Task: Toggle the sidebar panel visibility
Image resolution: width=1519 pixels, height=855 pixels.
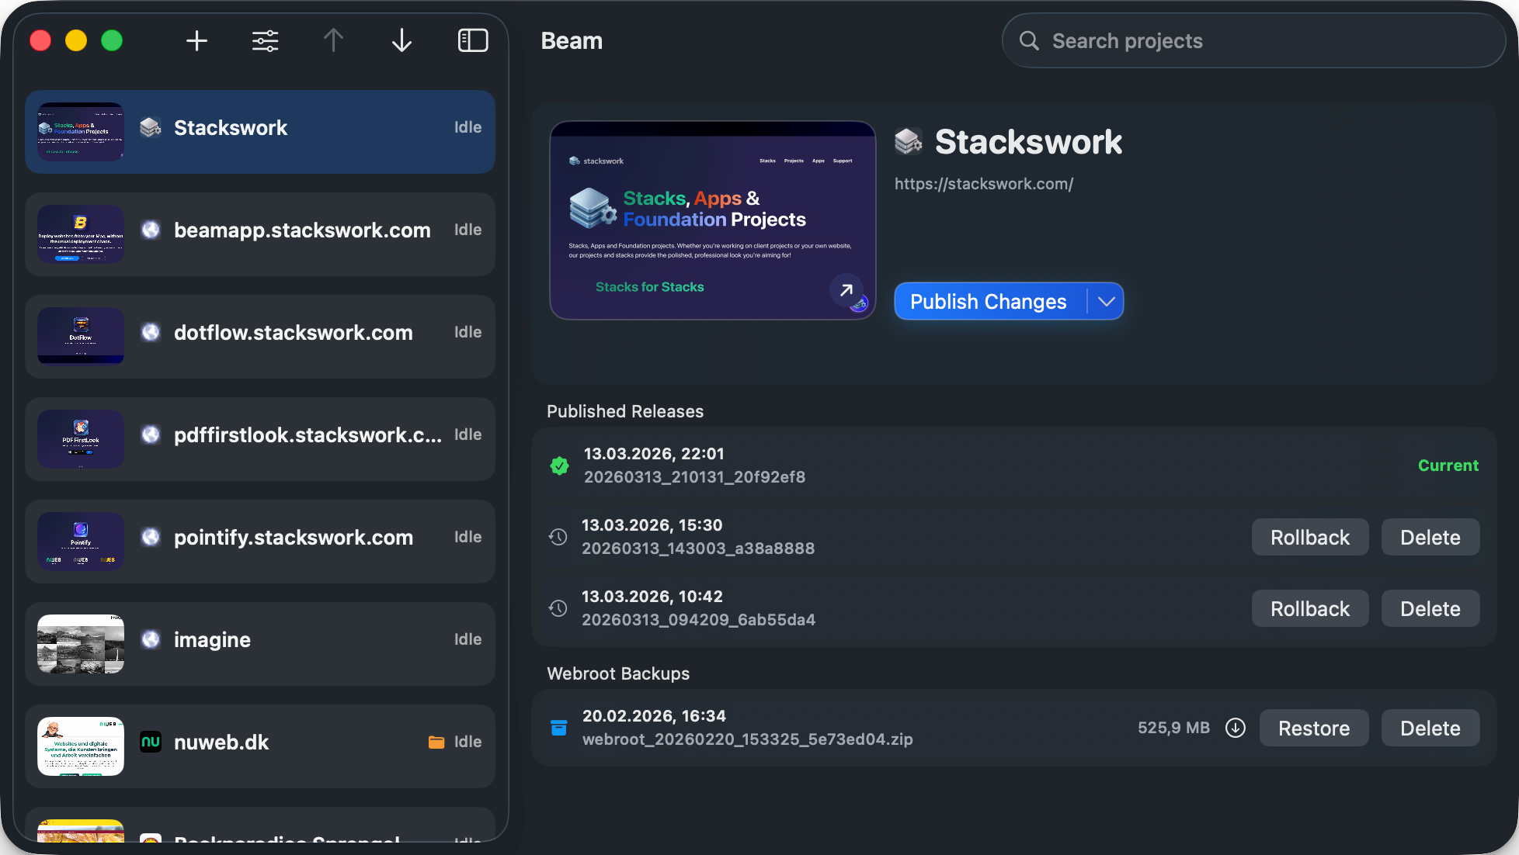Action: [472, 40]
